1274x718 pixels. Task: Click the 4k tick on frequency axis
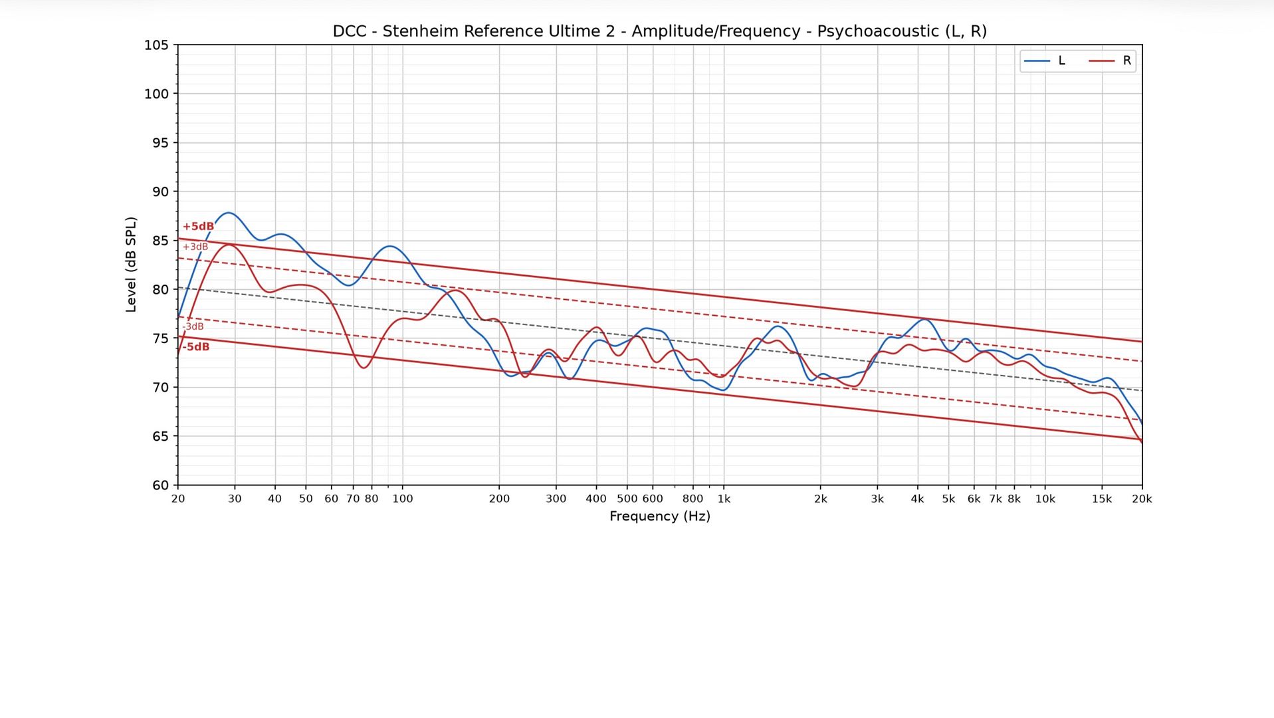click(x=918, y=499)
